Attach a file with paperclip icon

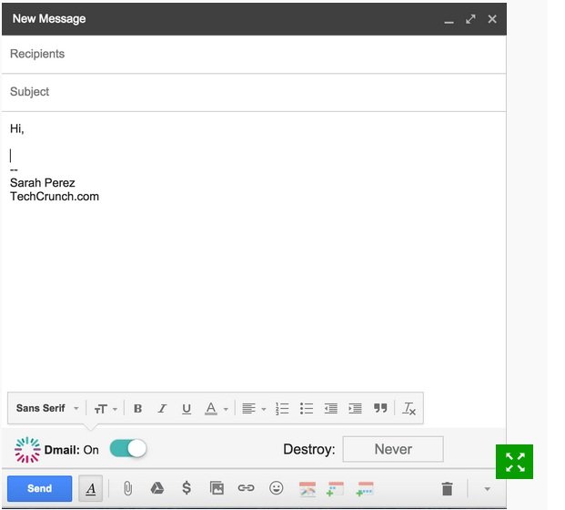(x=127, y=488)
